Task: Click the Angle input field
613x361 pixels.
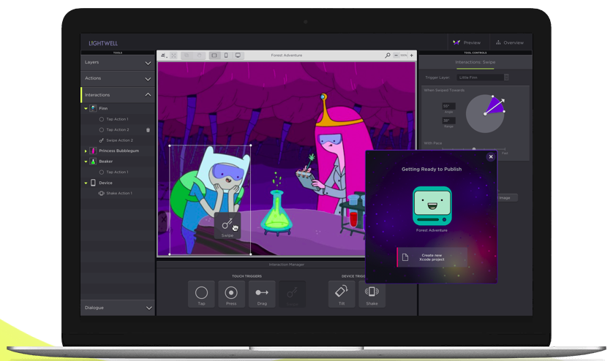Action: pos(448,106)
